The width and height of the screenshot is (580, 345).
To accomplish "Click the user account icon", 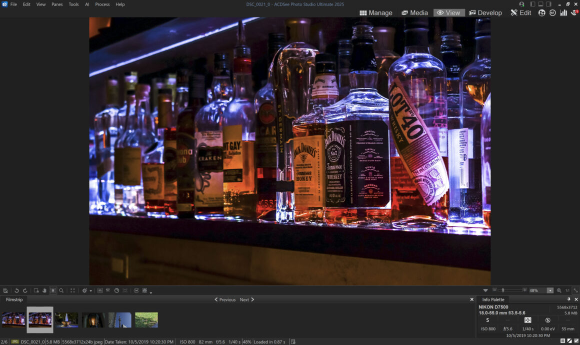I will 521,4.
